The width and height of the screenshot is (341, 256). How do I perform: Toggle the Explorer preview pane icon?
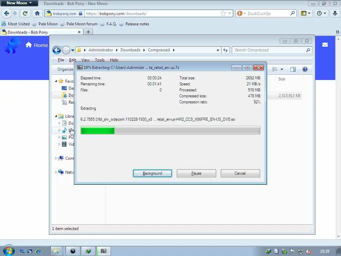coord(293,69)
